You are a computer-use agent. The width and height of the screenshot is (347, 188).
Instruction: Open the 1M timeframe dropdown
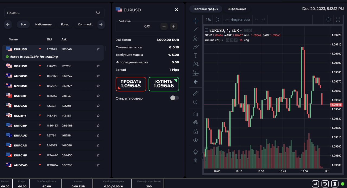click(x=208, y=20)
